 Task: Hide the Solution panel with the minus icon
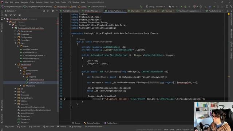[57, 11]
